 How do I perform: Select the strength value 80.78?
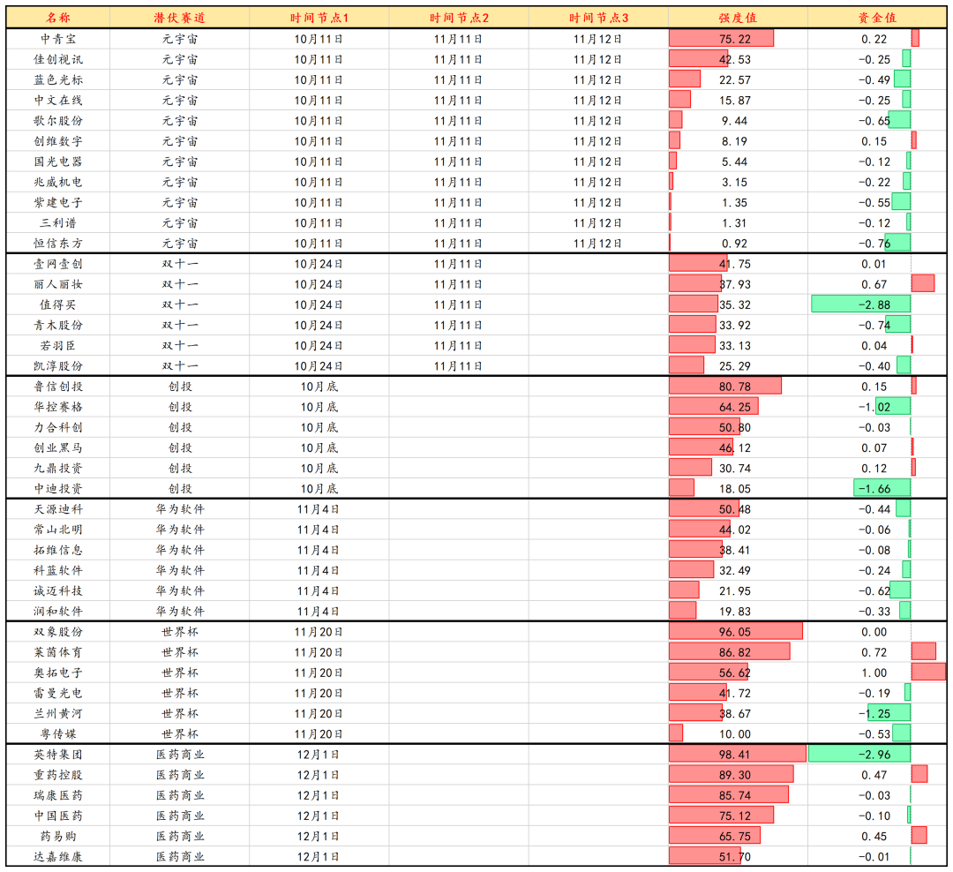point(735,387)
